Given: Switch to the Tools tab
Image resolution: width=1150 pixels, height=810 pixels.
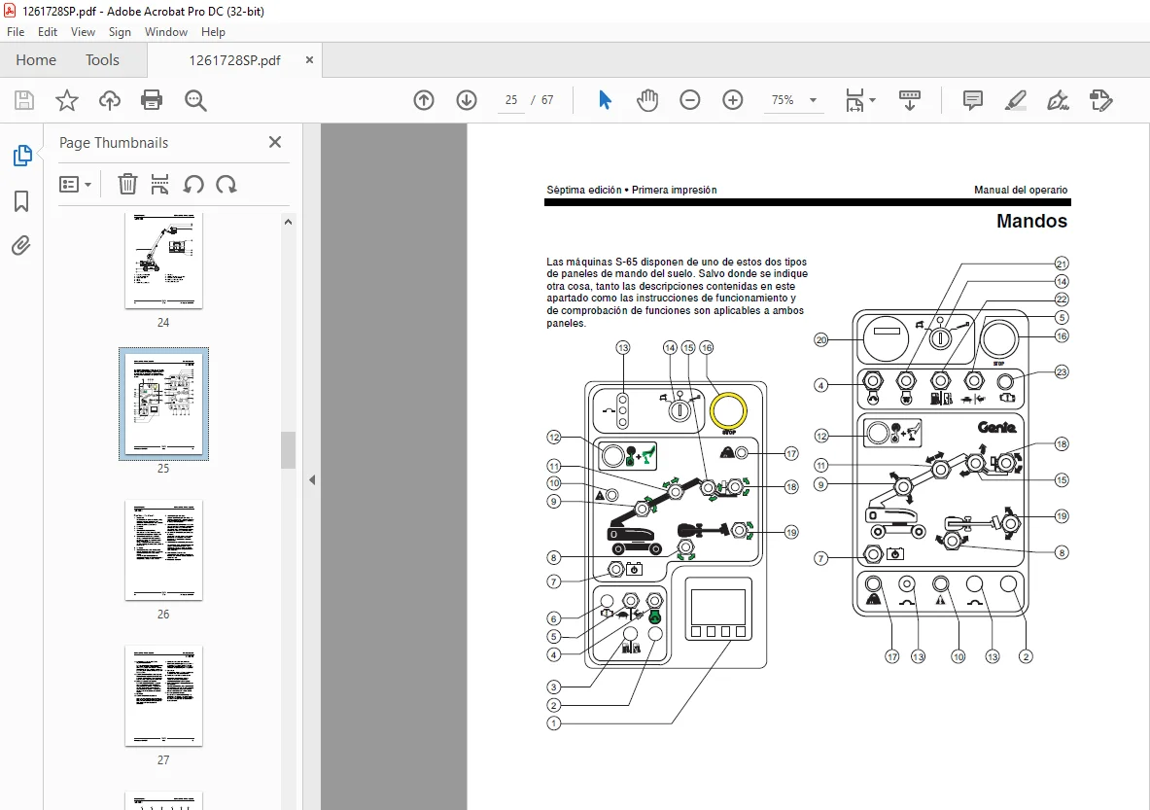Looking at the screenshot, I should [x=102, y=60].
